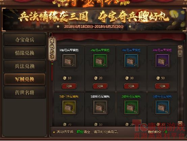Redeem the 30-point archer pack
Image resolution: width=187 pixels, height=141 pixels.
(x=131, y=86)
